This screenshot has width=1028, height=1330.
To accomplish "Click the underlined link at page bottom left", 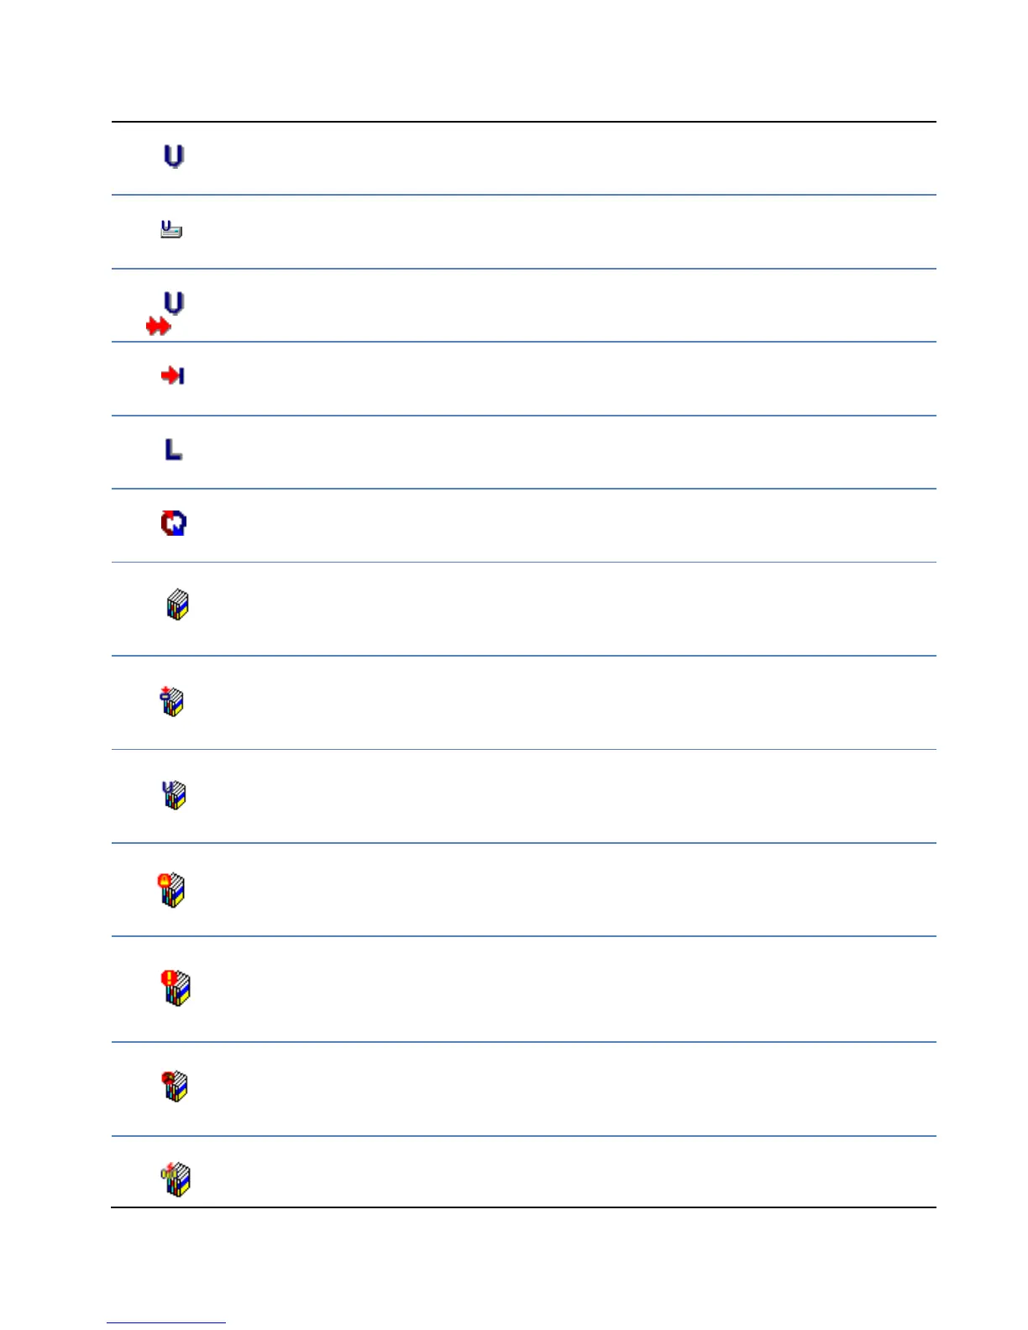I will click(x=165, y=1322).
